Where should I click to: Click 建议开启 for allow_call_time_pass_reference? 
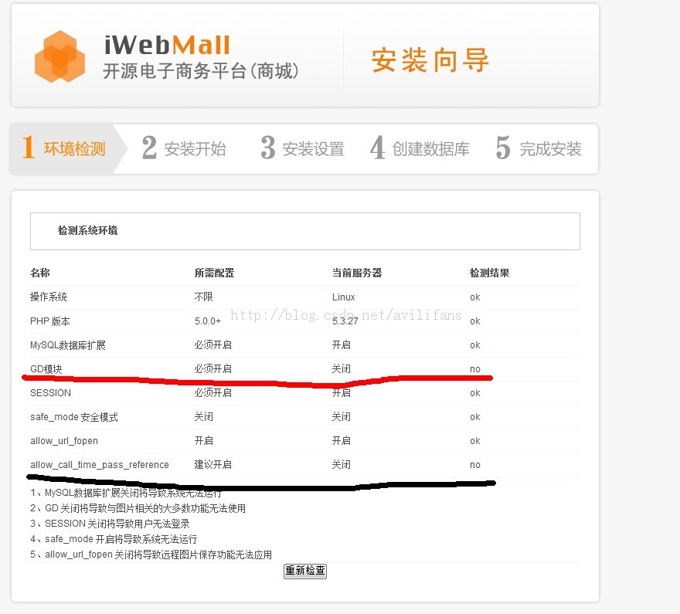point(213,465)
